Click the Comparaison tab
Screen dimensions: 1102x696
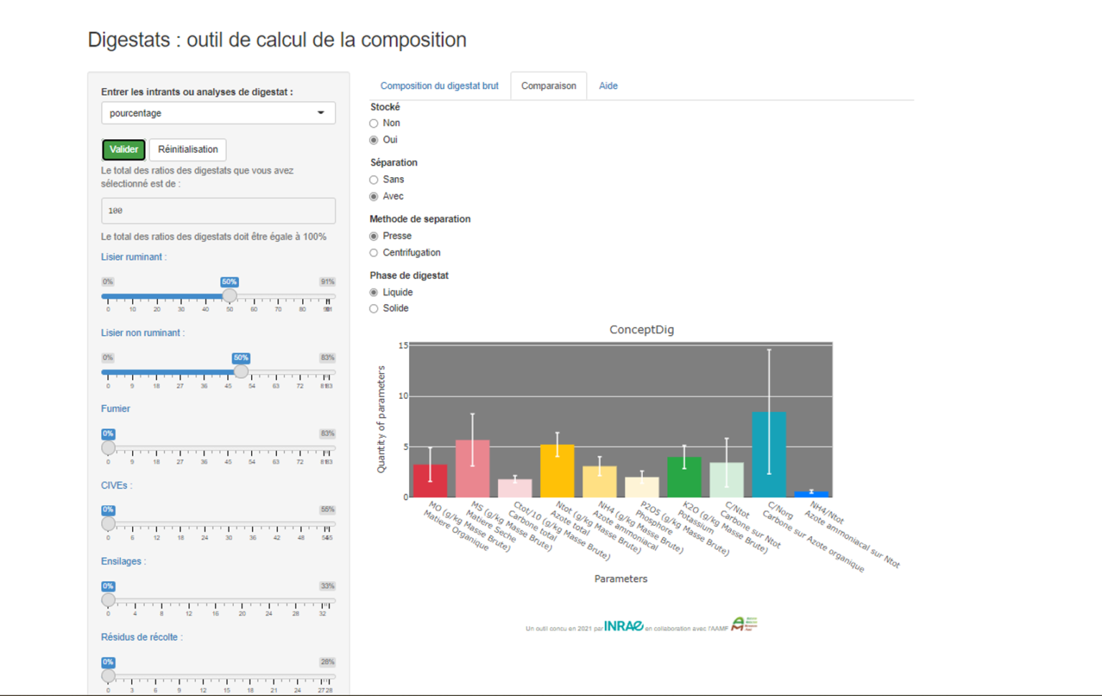coord(549,86)
